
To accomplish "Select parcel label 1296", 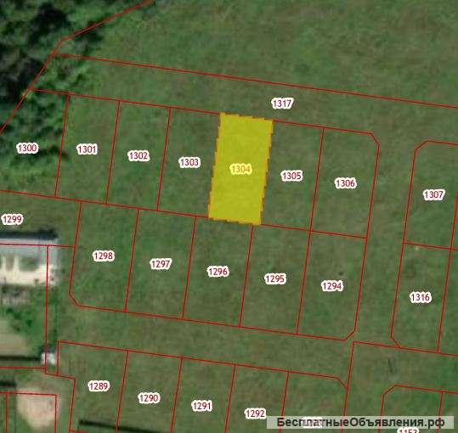I will click(x=218, y=272).
